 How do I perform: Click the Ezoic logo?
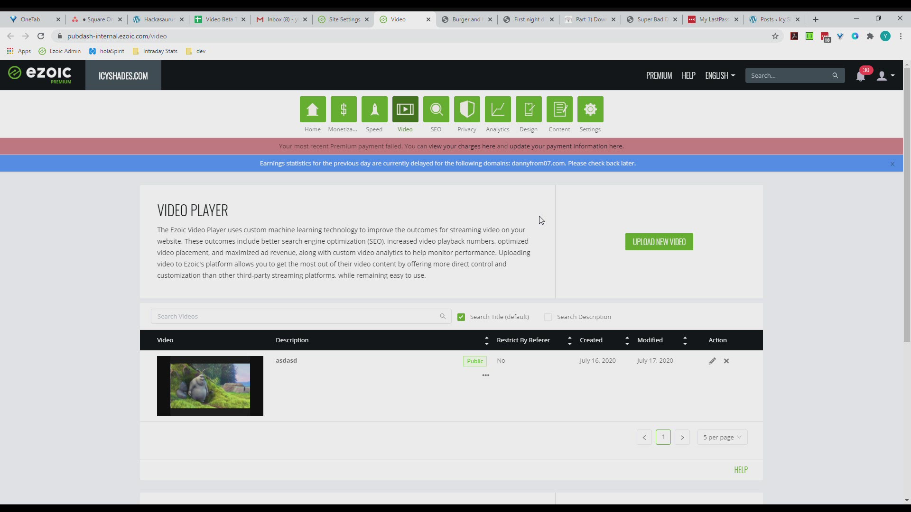(40, 74)
